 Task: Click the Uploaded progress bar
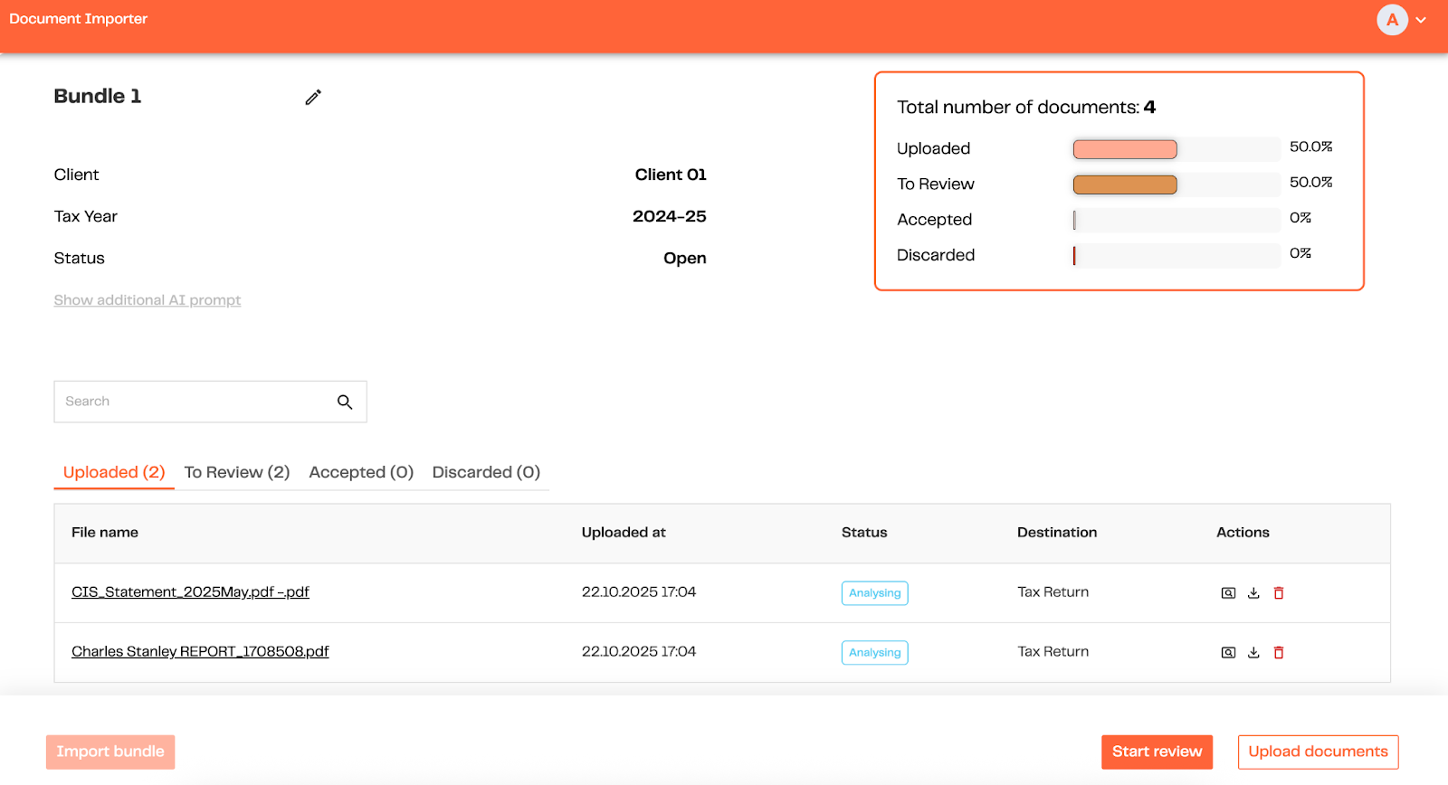click(1176, 149)
